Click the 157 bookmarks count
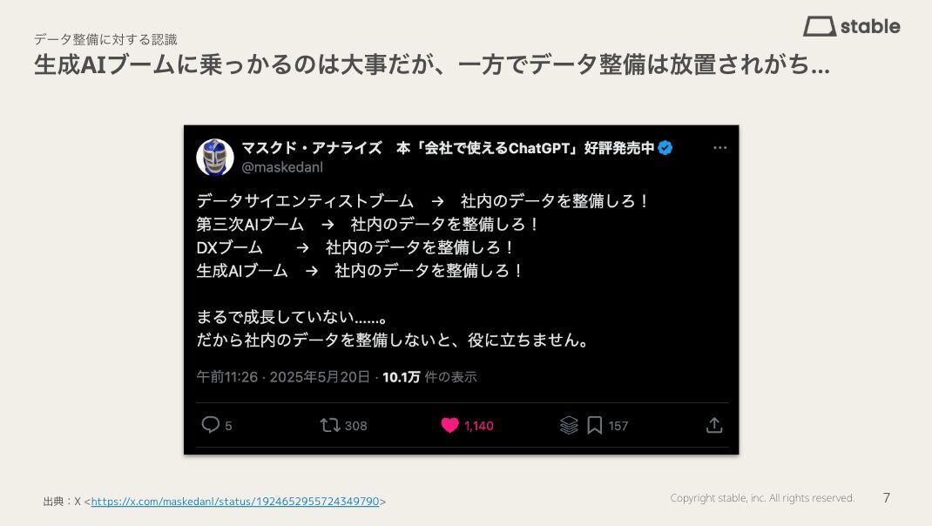This screenshot has height=526, width=932. click(618, 426)
